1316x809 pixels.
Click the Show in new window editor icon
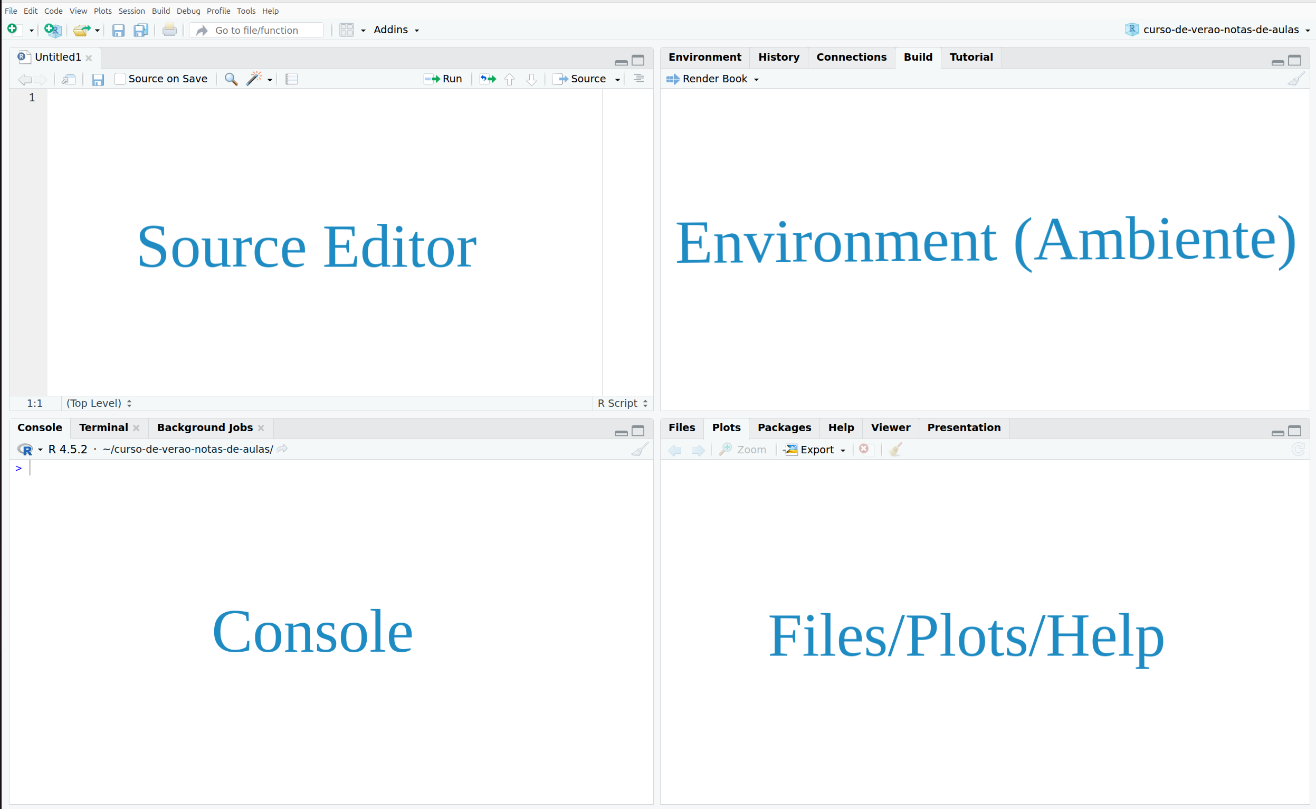point(69,79)
